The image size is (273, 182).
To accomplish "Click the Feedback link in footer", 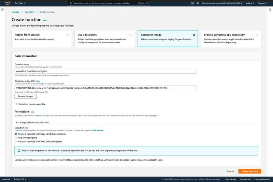I will tap(6, 179).
